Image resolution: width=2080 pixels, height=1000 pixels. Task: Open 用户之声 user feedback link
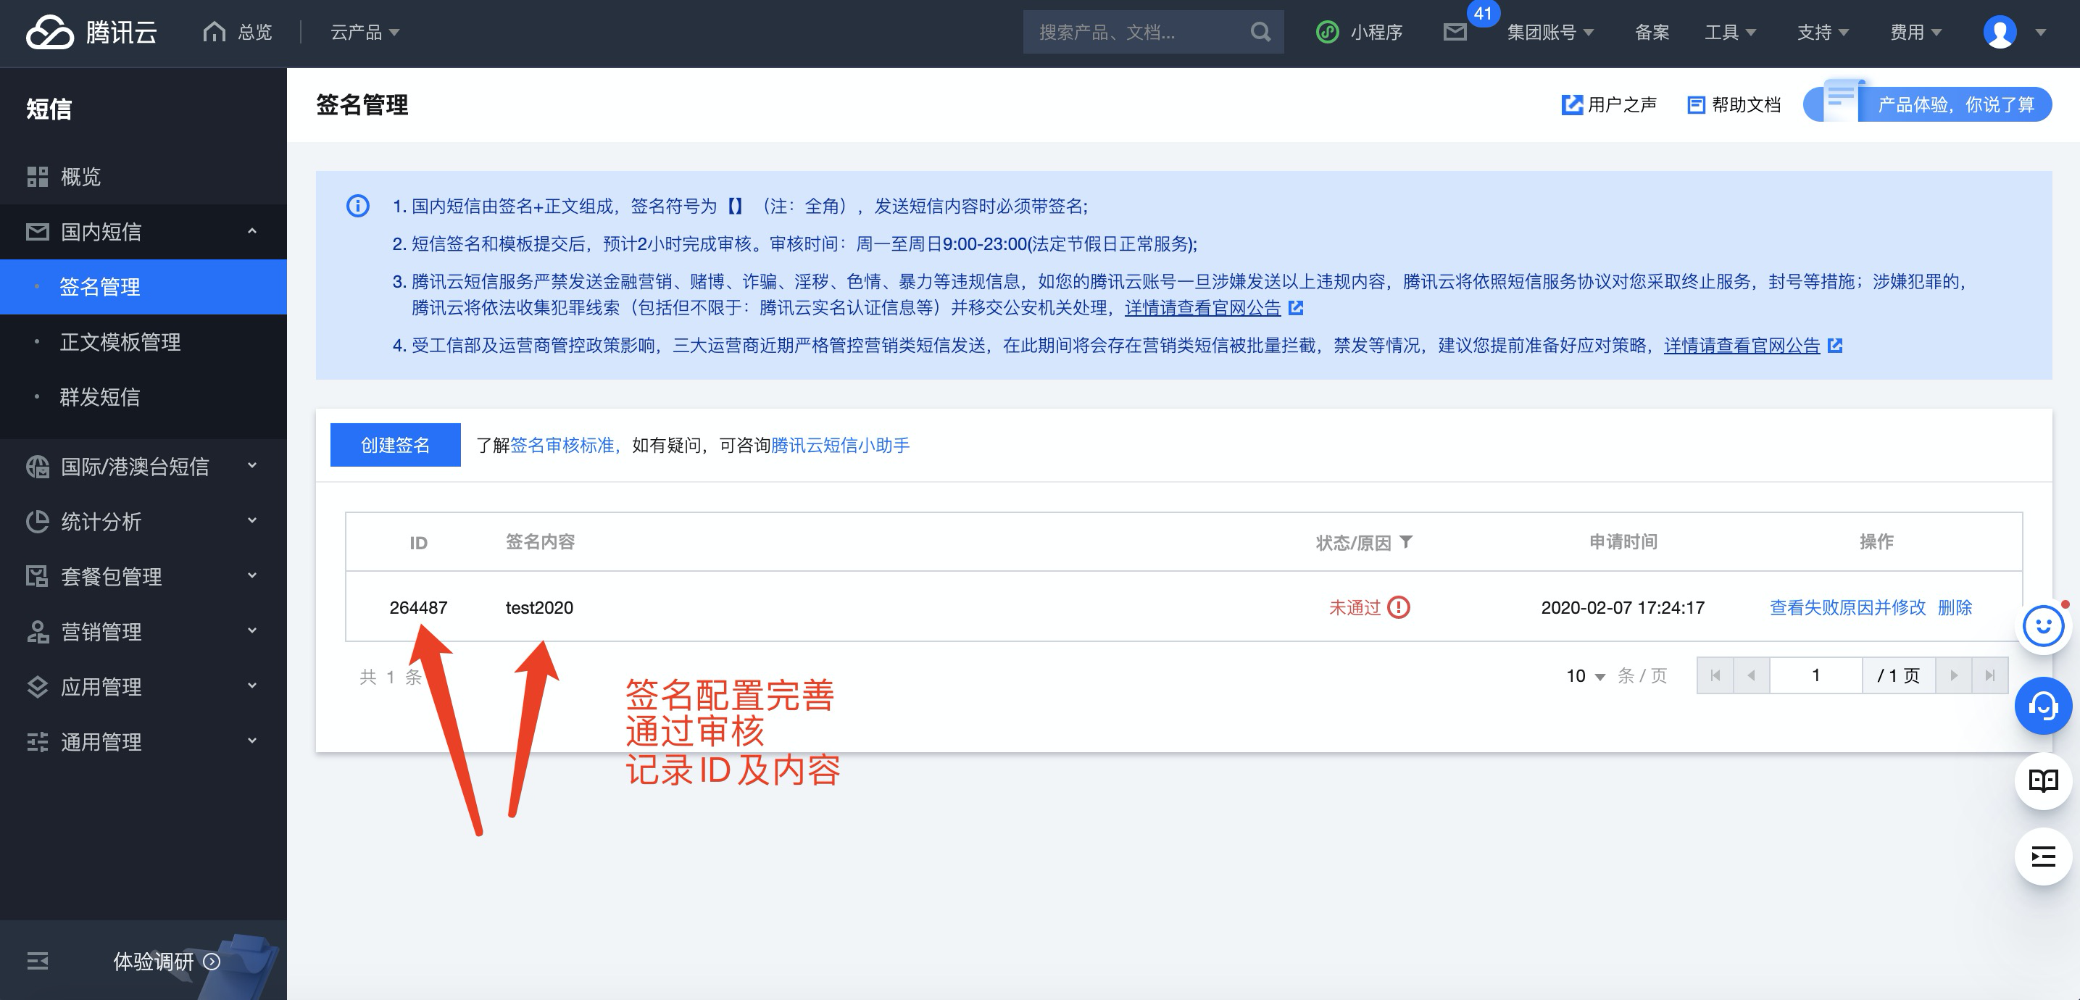1608,105
